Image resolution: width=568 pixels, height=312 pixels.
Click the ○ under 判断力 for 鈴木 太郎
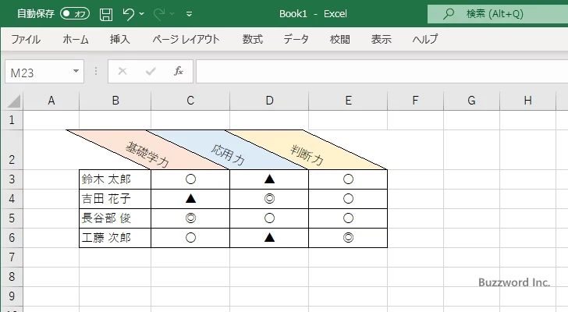(x=348, y=179)
